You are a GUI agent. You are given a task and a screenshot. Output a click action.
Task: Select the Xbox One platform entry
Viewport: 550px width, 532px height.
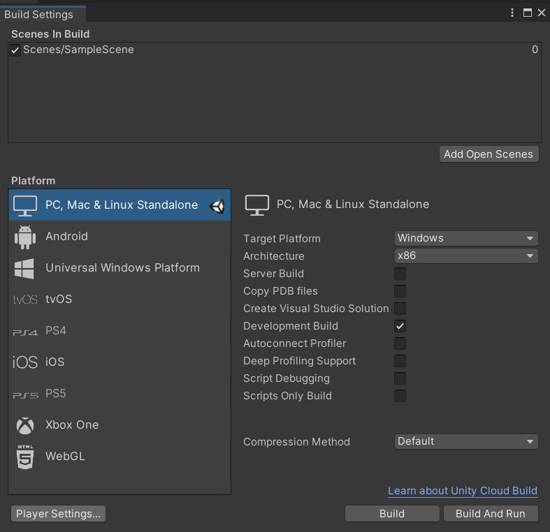tap(120, 425)
